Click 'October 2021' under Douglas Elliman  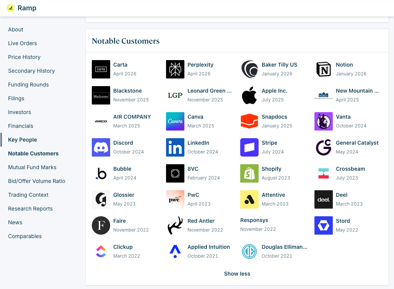[277, 256]
